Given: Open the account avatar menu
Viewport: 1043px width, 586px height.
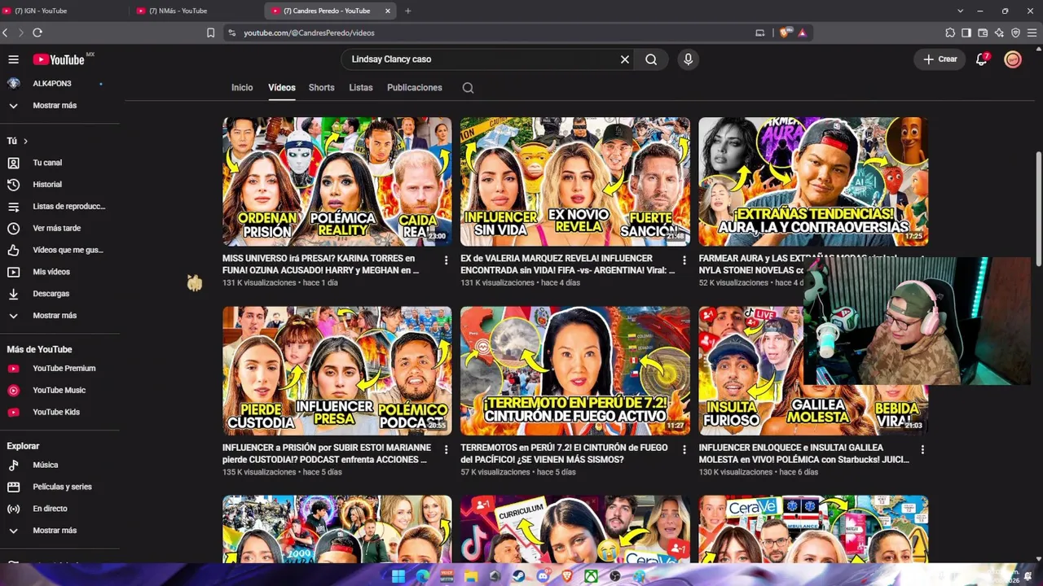Looking at the screenshot, I should tap(1013, 59).
